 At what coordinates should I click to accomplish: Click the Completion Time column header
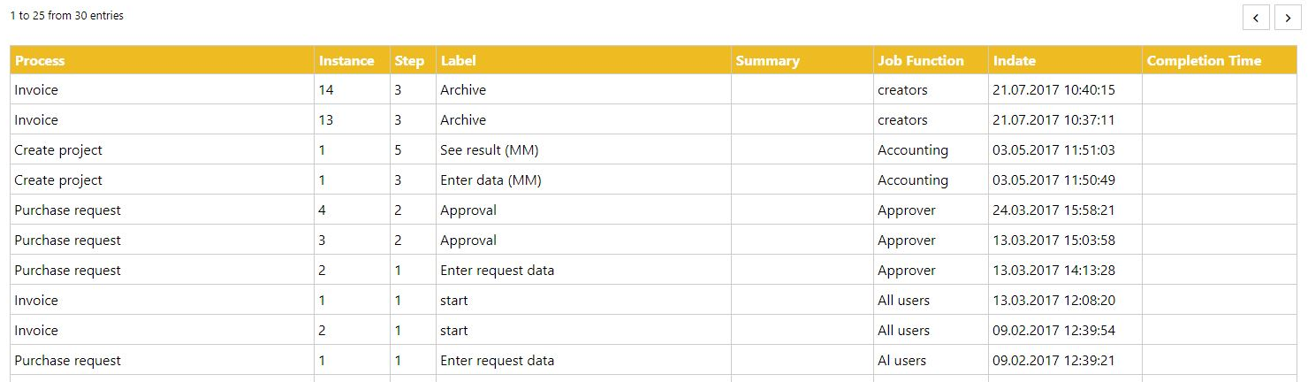tap(1204, 61)
